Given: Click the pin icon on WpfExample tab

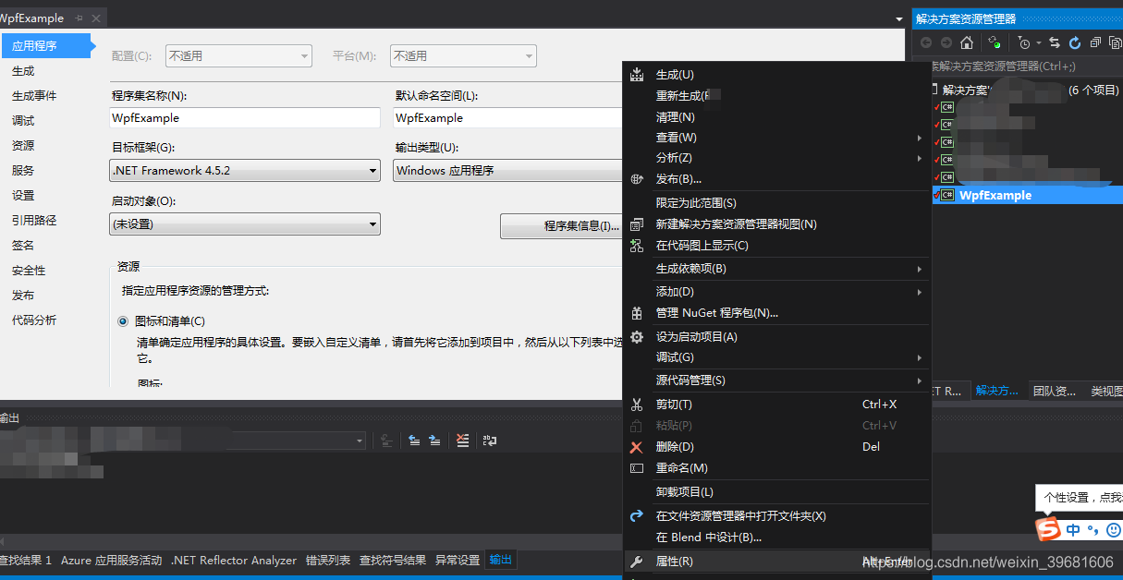Looking at the screenshot, I should 79,18.
